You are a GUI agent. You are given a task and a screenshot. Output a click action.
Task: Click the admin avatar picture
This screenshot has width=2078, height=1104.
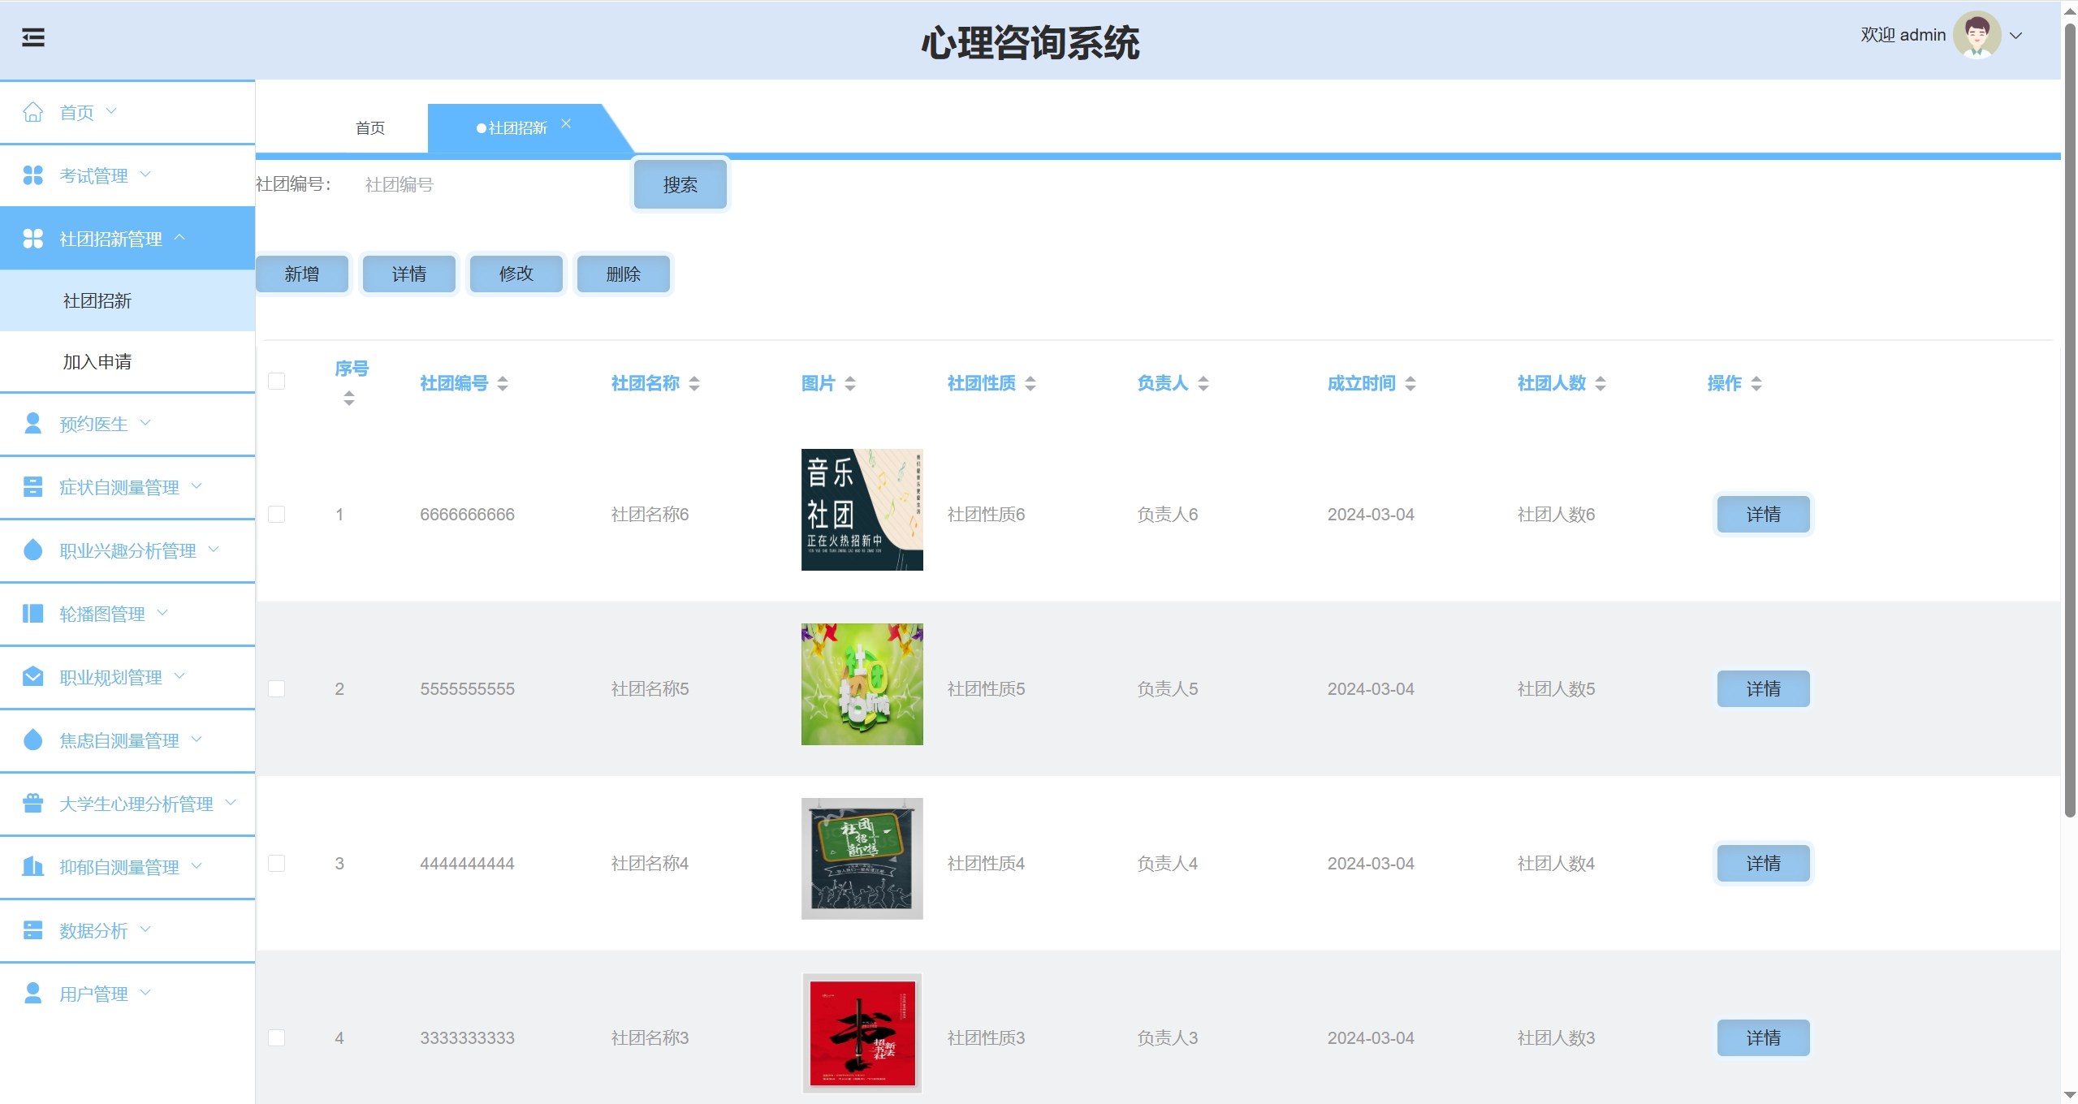pos(1976,35)
